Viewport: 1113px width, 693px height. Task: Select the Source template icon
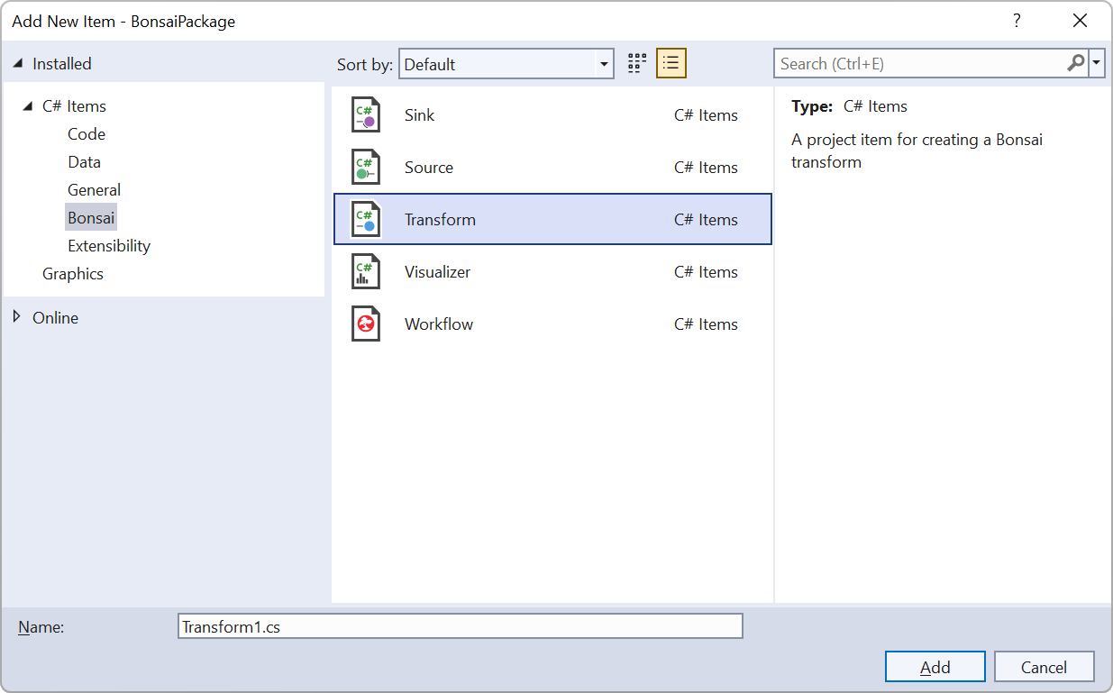tap(366, 168)
